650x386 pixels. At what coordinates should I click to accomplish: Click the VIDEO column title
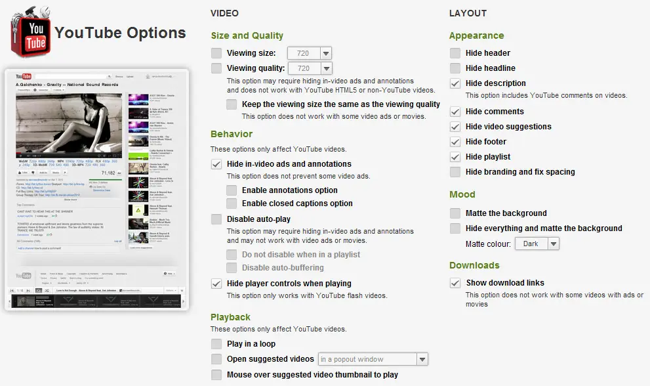pos(225,13)
